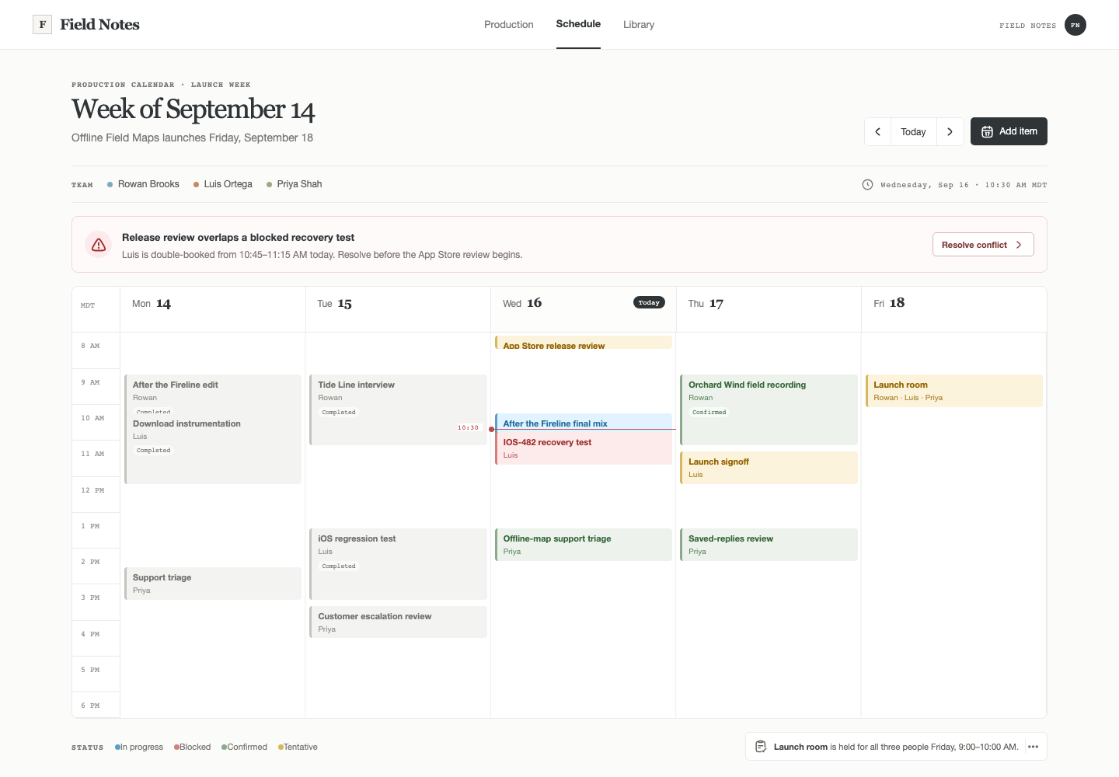
Task: Add item with the calendar button
Action: point(1009,131)
